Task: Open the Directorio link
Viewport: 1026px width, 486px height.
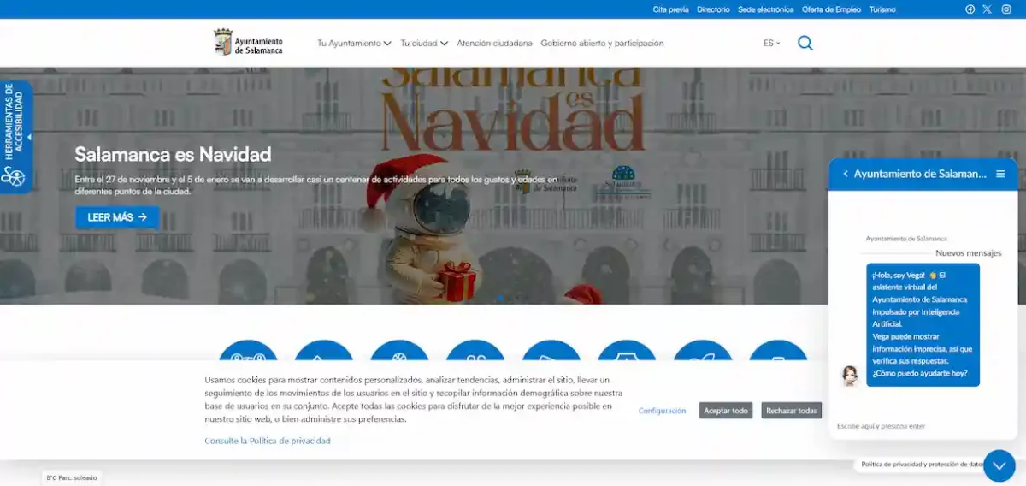Action: pos(713,9)
